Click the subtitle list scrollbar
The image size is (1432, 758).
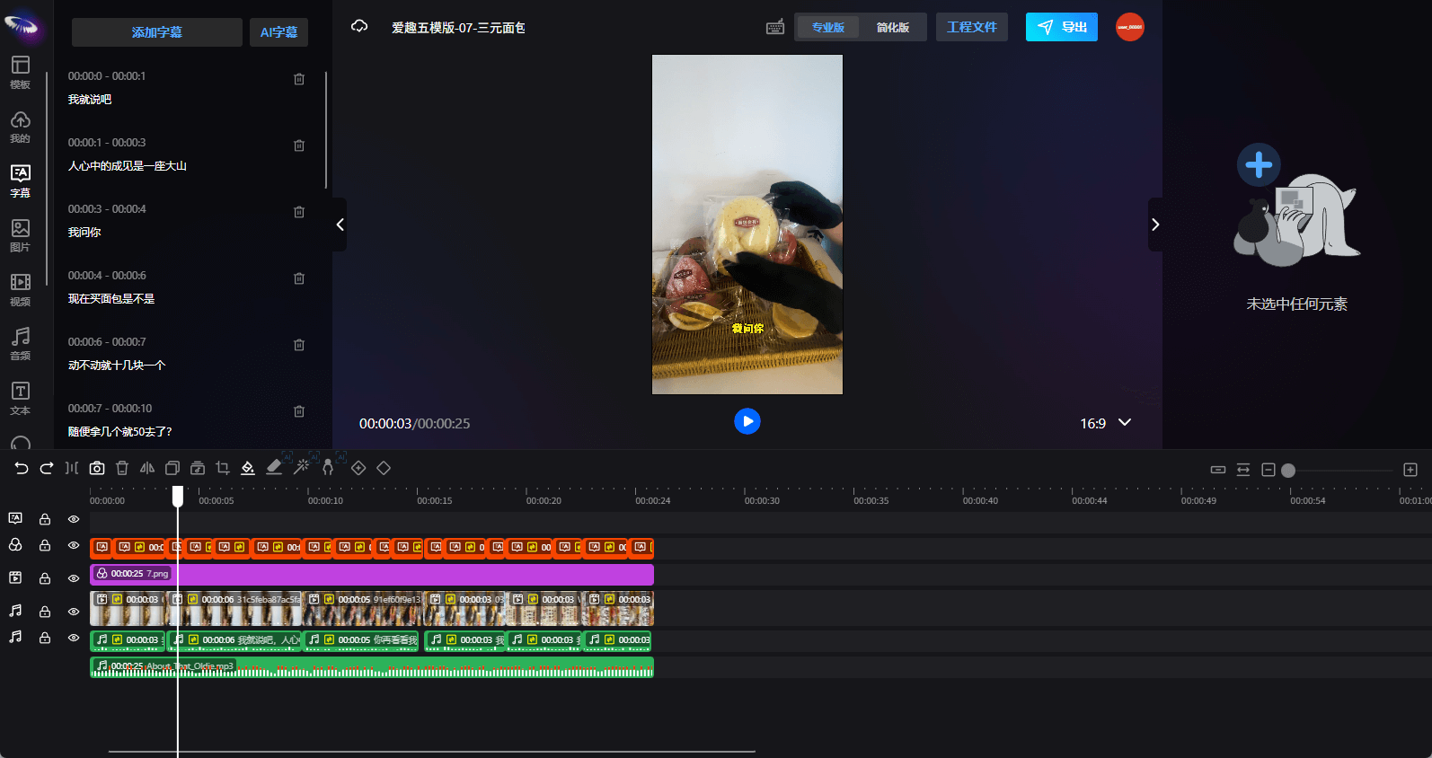325,130
